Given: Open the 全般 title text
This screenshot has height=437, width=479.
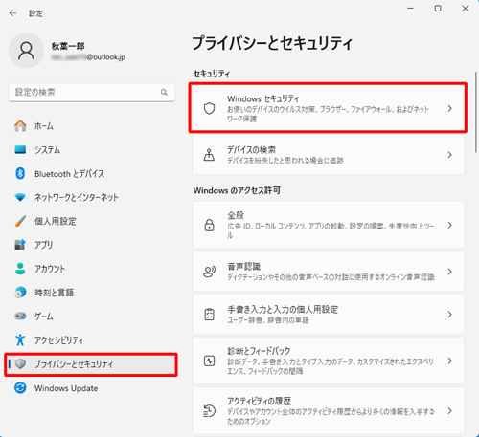Looking at the screenshot, I should (236, 215).
